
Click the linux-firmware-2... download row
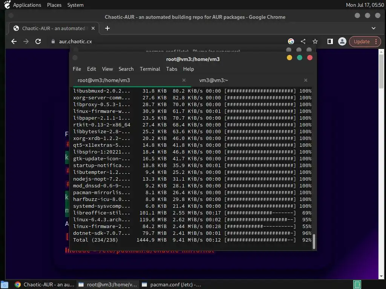click(x=192, y=226)
